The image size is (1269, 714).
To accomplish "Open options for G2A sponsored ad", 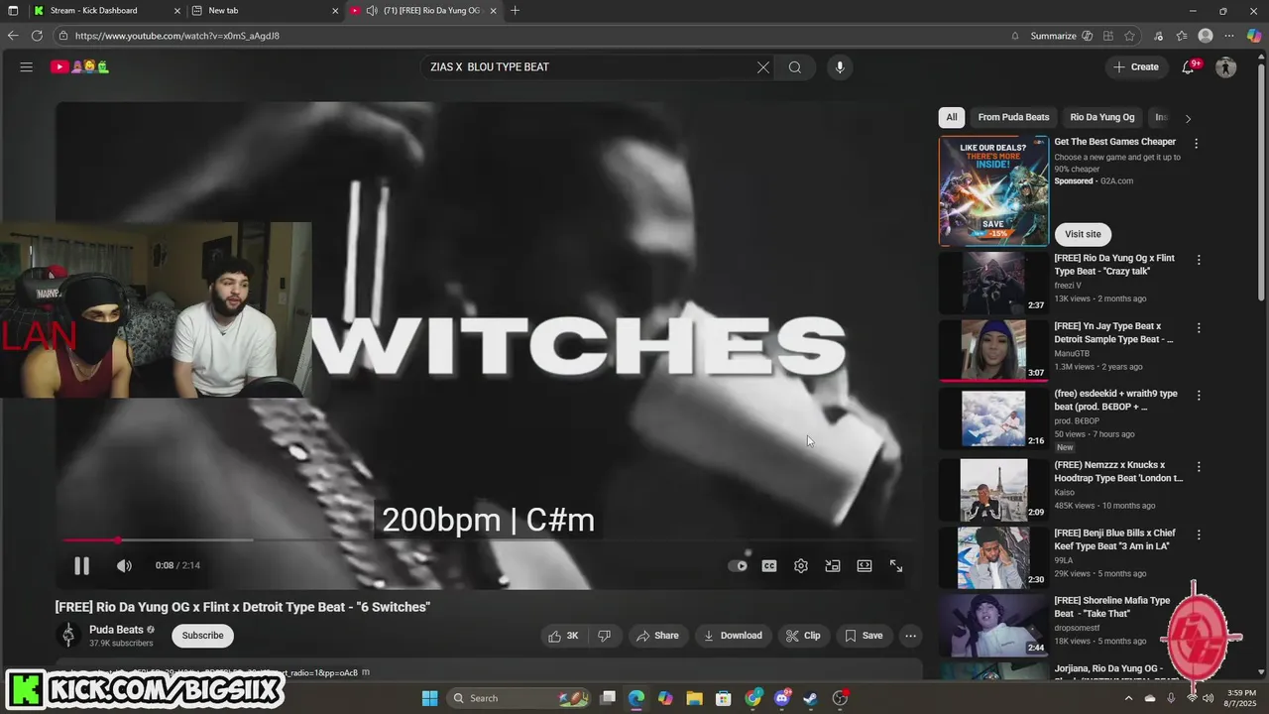I will click(1196, 143).
